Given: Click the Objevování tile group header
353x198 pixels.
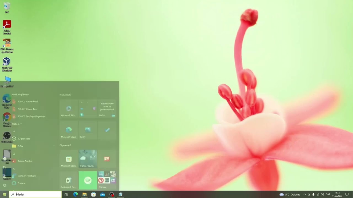Looking at the screenshot, I should click(x=65, y=145).
